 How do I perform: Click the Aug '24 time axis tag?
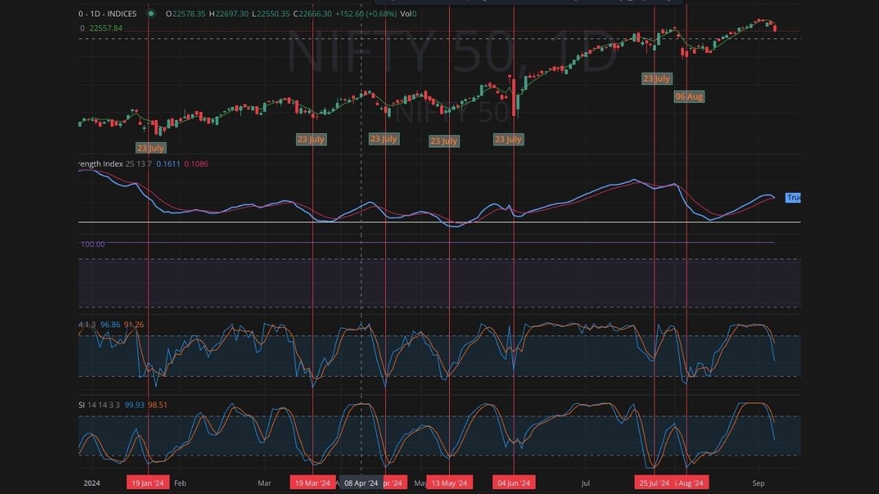point(689,483)
